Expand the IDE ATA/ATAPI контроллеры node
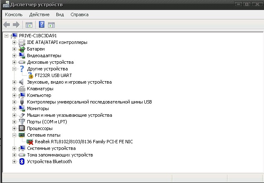Viewport: 264px width, 183px height. [15, 42]
